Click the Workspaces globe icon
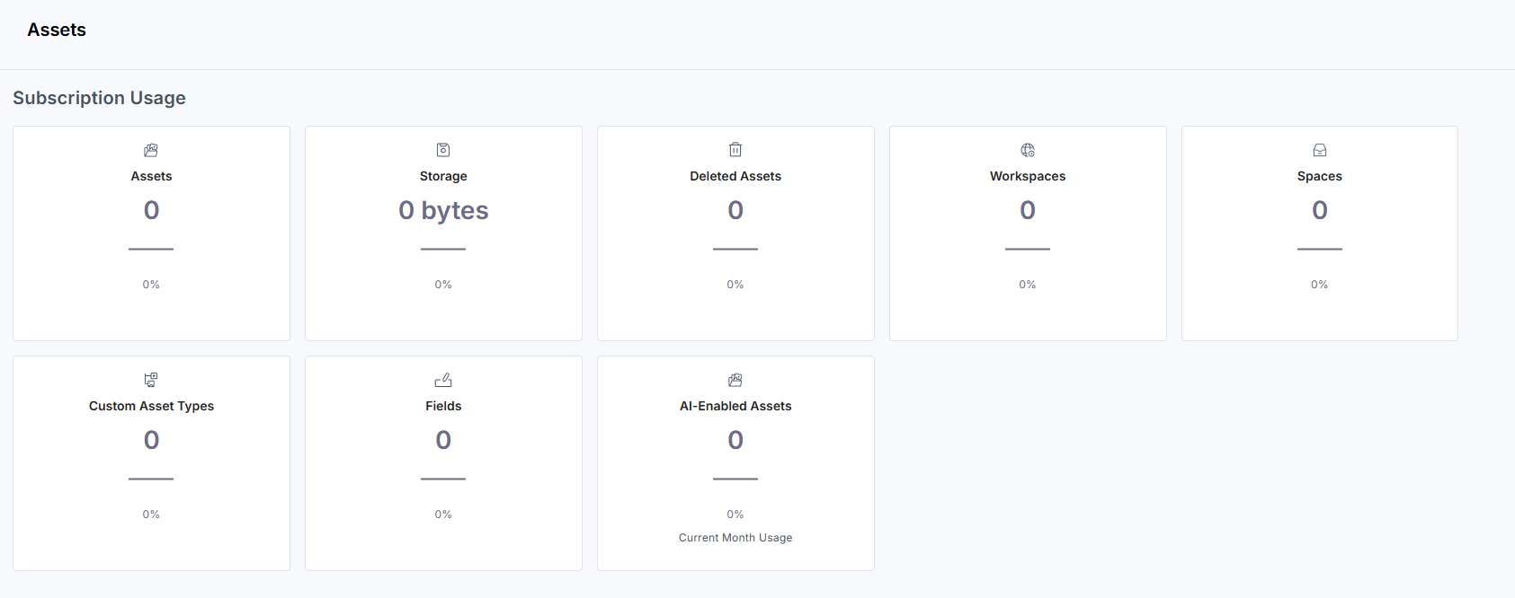 click(x=1028, y=150)
